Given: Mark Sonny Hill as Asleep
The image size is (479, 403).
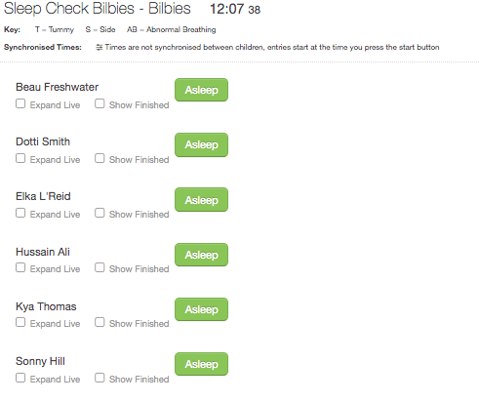Looking at the screenshot, I should pos(201,364).
